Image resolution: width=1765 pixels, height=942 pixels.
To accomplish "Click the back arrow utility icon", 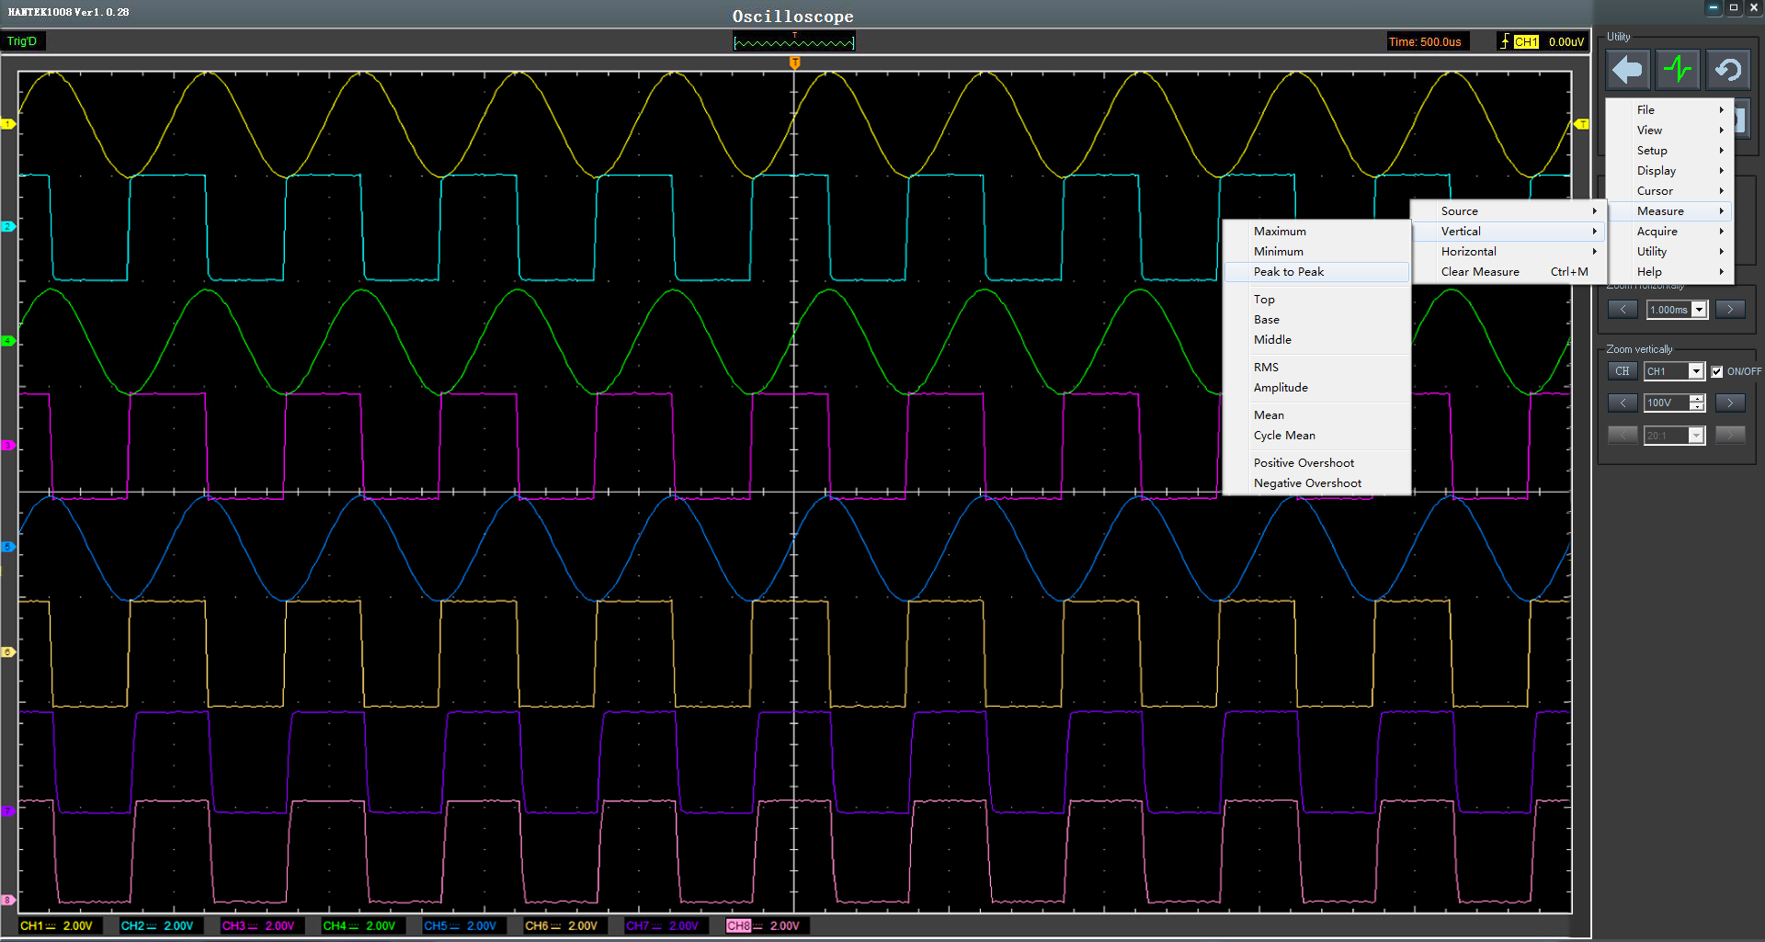I will (x=1627, y=70).
